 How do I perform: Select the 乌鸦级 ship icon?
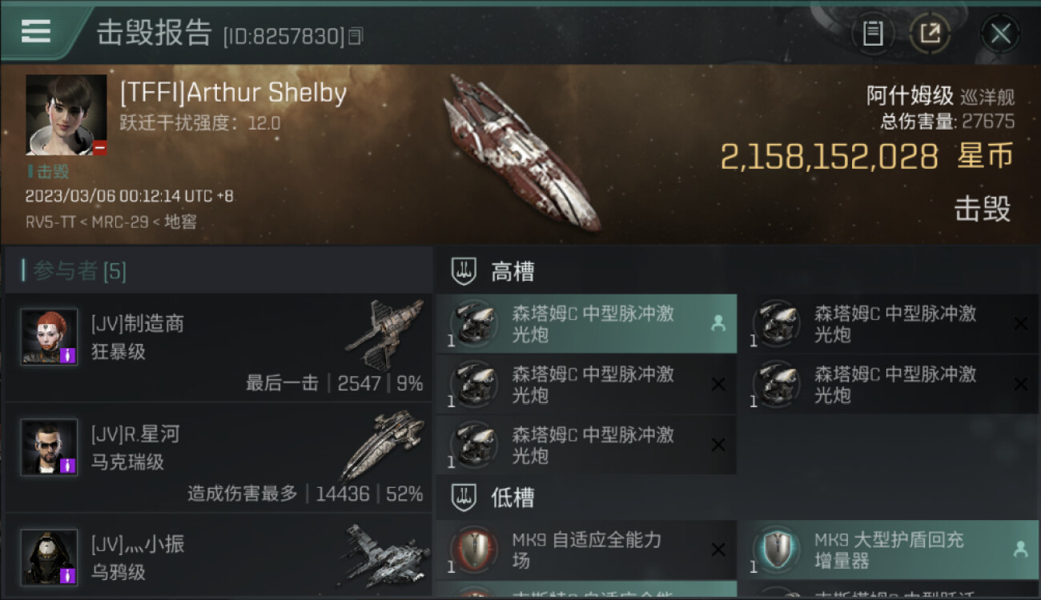[383, 555]
